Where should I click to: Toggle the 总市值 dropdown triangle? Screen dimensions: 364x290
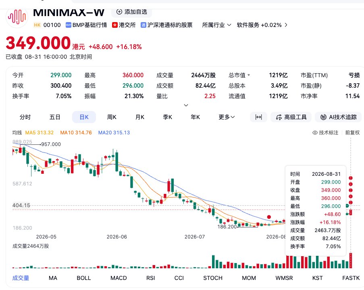click(249, 75)
